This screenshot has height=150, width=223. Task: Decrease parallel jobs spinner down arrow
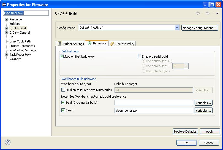point(186,67)
